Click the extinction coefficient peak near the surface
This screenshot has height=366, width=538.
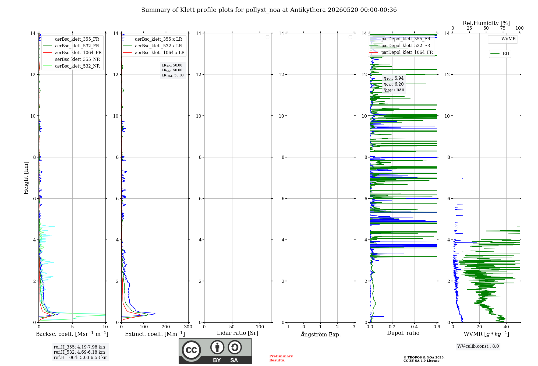(154, 314)
